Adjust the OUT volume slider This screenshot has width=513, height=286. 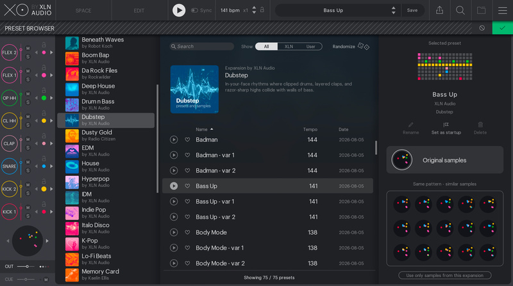(x=26, y=266)
